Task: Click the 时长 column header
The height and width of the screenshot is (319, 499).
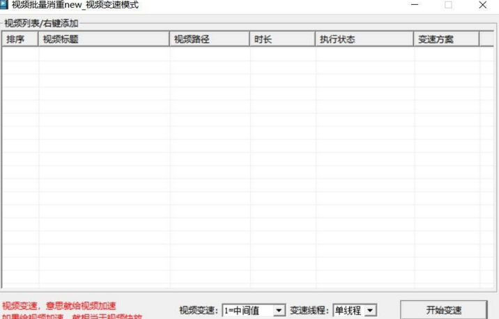Action: (x=282, y=39)
